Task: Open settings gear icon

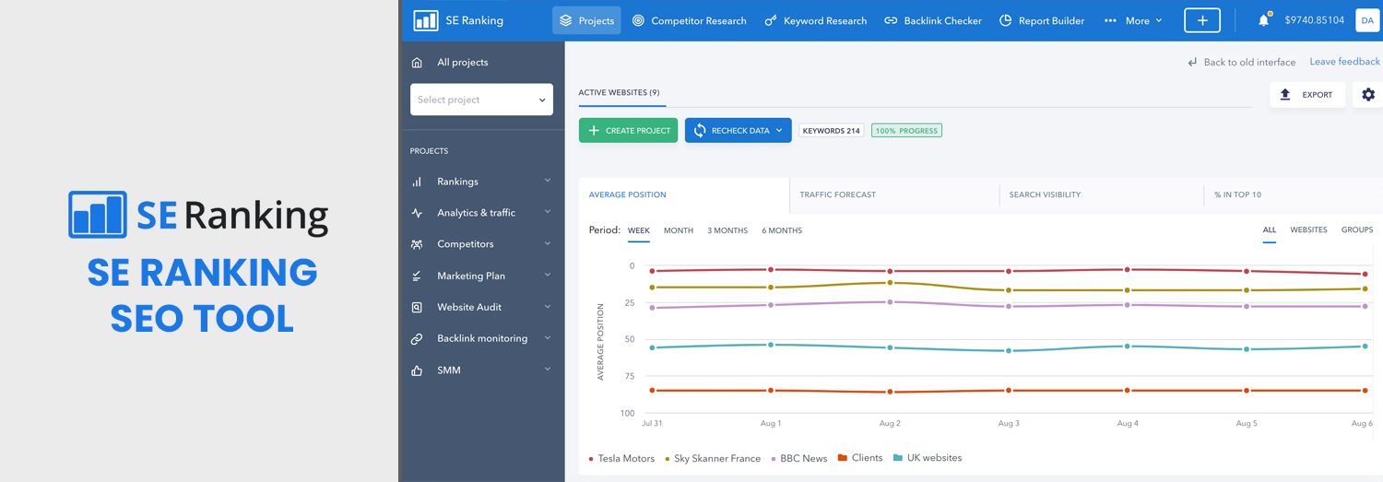Action: [1368, 94]
